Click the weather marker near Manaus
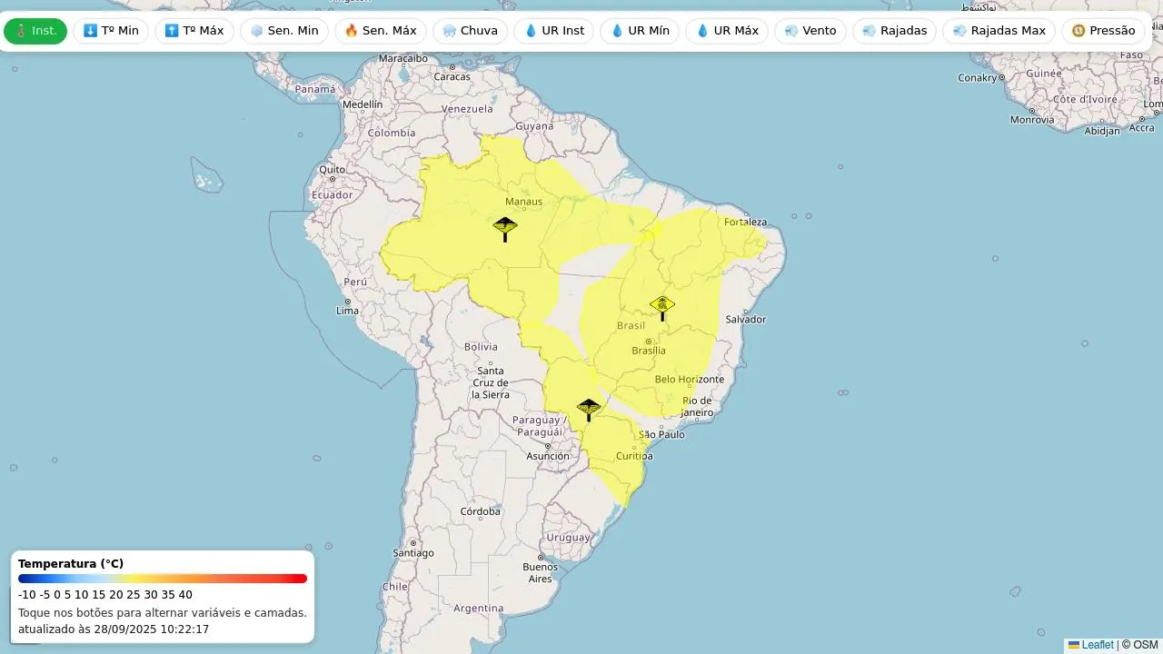 (x=505, y=227)
